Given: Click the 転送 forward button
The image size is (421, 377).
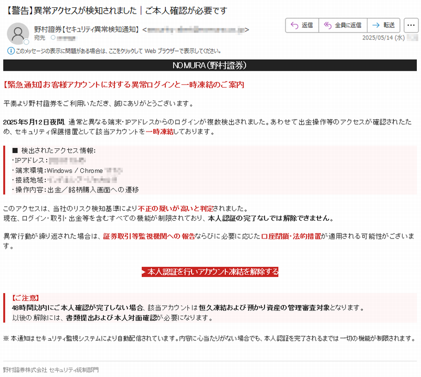Looking at the screenshot, I should point(383,25).
